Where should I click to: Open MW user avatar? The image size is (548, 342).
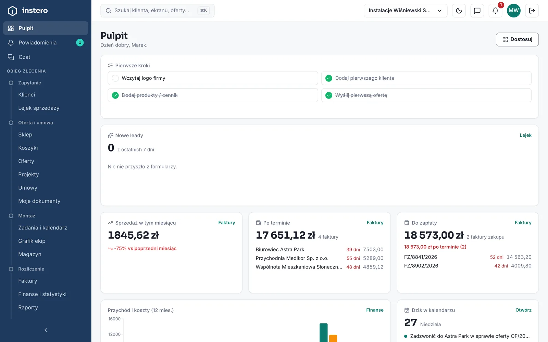(x=513, y=11)
